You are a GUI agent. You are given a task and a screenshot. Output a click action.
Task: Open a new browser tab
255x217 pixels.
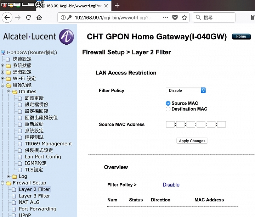tap(117, 5)
